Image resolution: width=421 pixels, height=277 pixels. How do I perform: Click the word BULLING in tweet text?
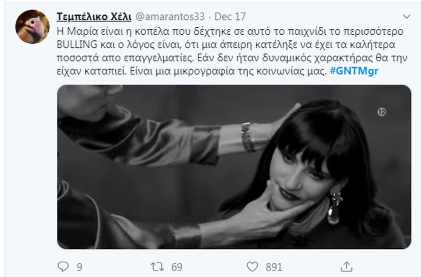[77, 45]
